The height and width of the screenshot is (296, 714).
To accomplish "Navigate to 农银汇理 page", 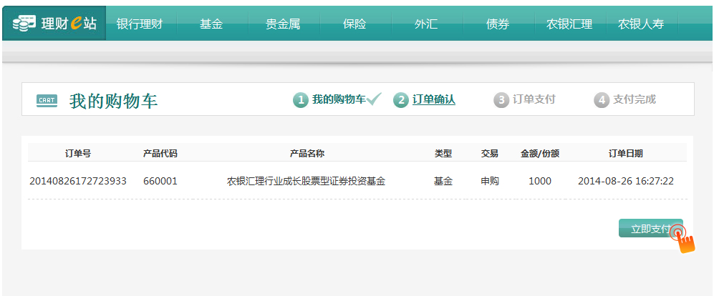I will point(569,24).
